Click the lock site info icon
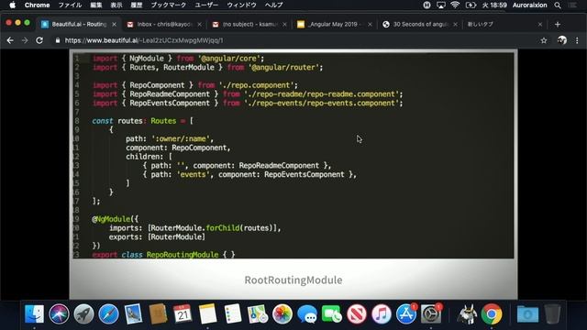The width and height of the screenshot is (587, 330). pyautogui.click(x=57, y=40)
